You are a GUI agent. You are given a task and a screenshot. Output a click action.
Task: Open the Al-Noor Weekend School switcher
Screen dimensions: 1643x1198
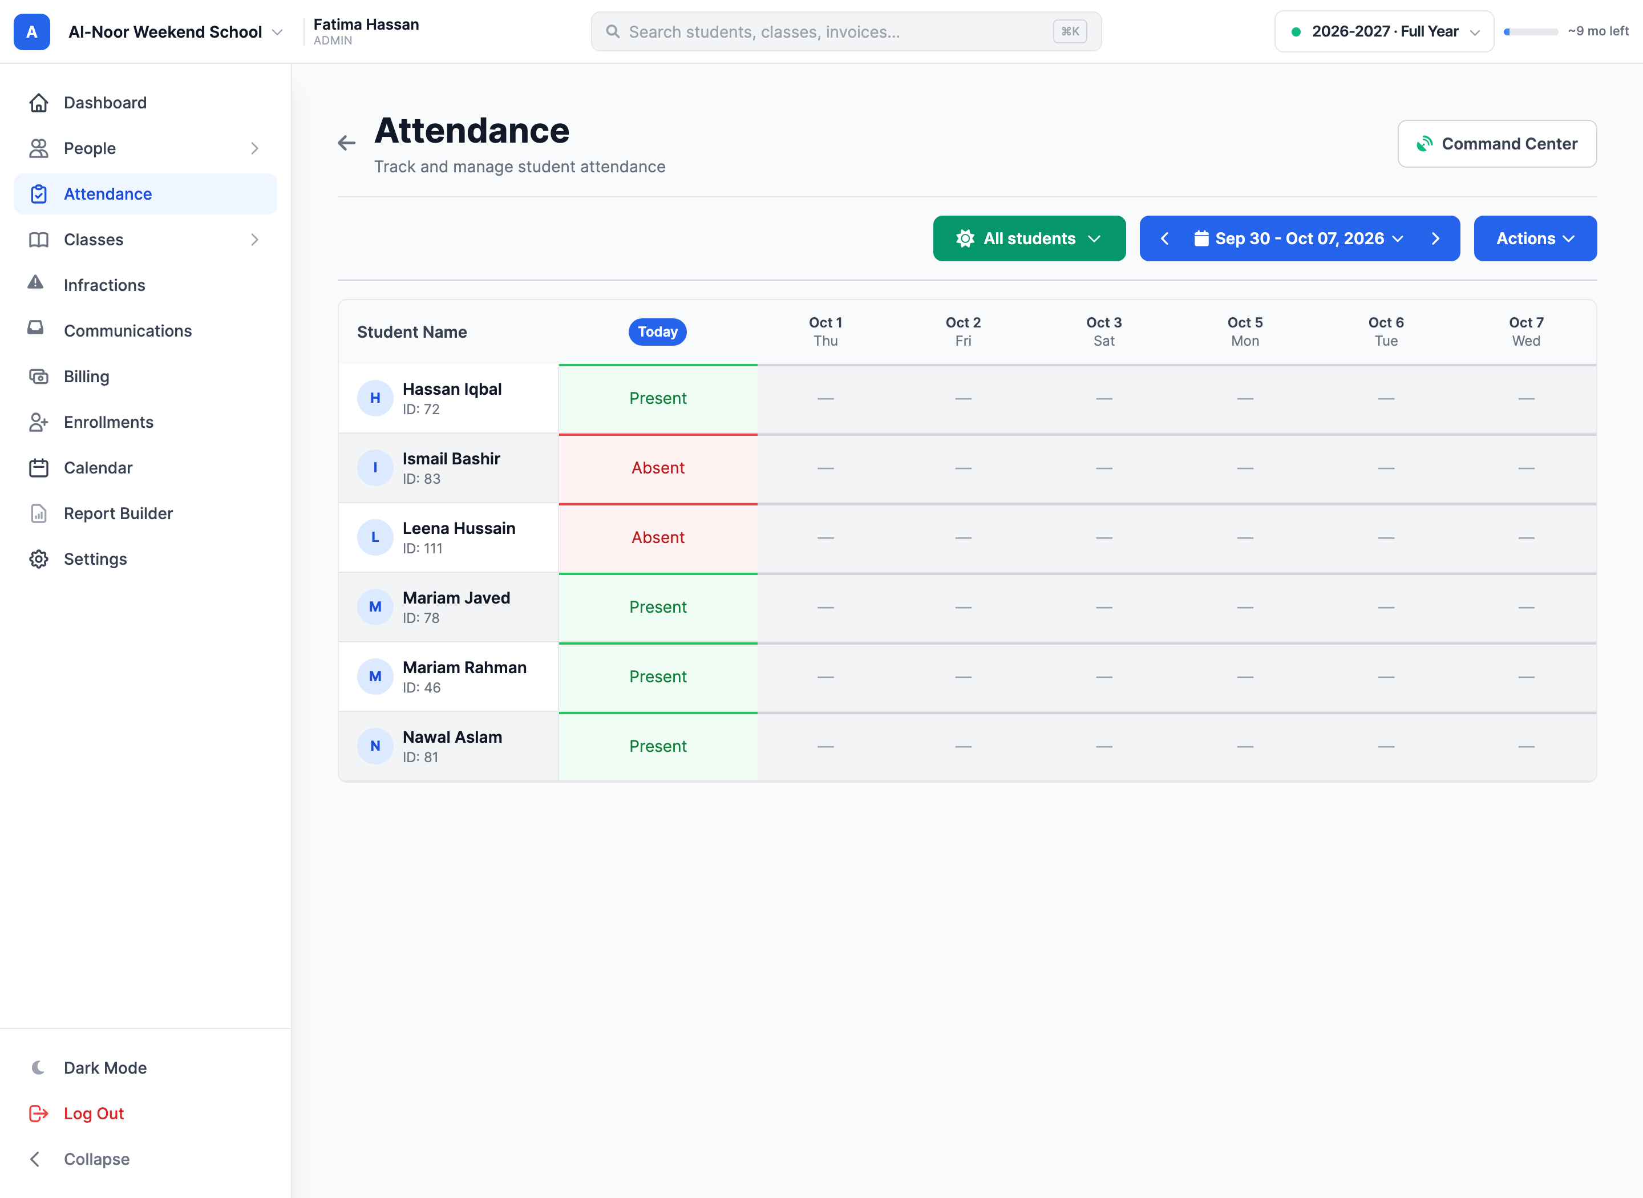pos(175,32)
